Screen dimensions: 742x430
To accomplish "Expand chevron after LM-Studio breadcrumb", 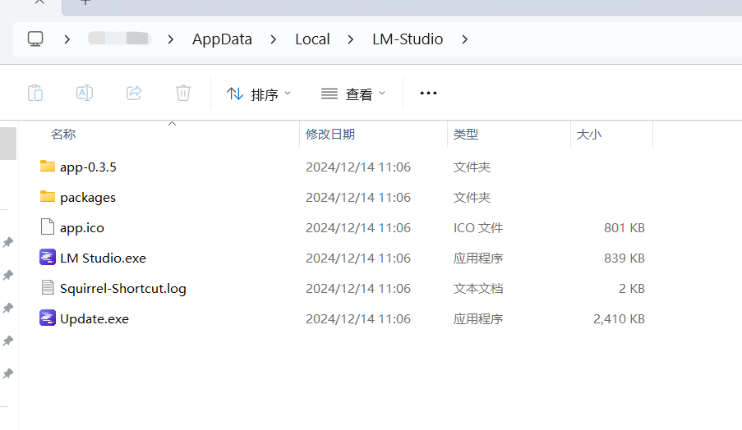I will tap(465, 39).
